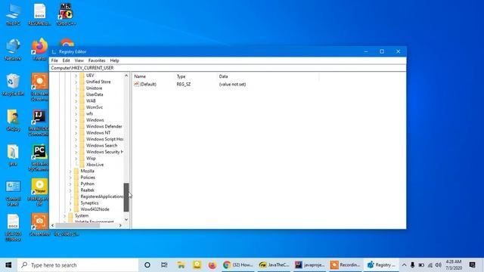This screenshot has width=484, height=272.
Task: Open the RESUME docx file on desktop
Action: (x=39, y=14)
